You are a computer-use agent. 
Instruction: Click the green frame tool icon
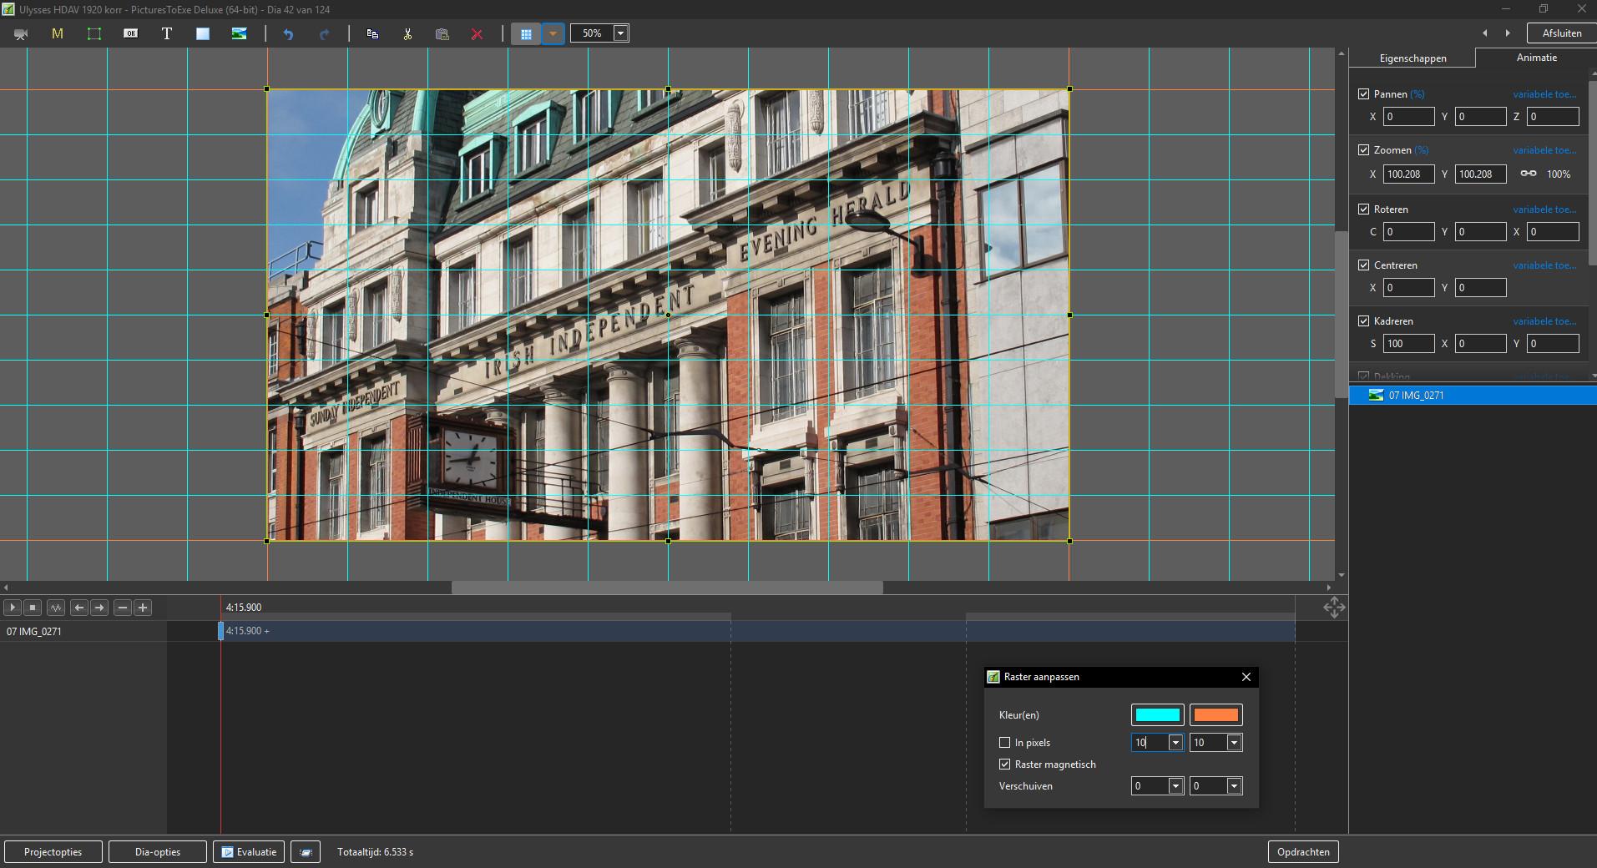(x=94, y=33)
